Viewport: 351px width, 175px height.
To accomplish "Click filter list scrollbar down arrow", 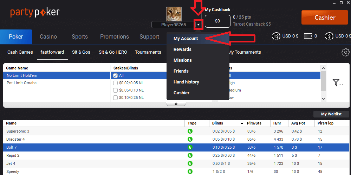I will click(323, 99).
